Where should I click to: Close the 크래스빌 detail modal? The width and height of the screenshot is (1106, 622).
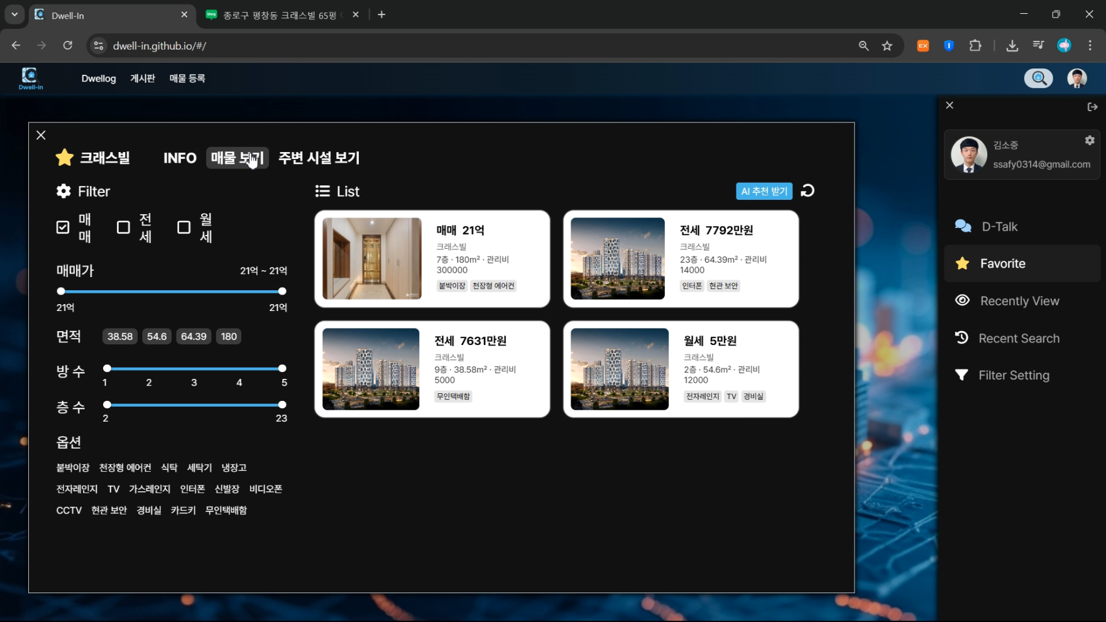point(41,135)
